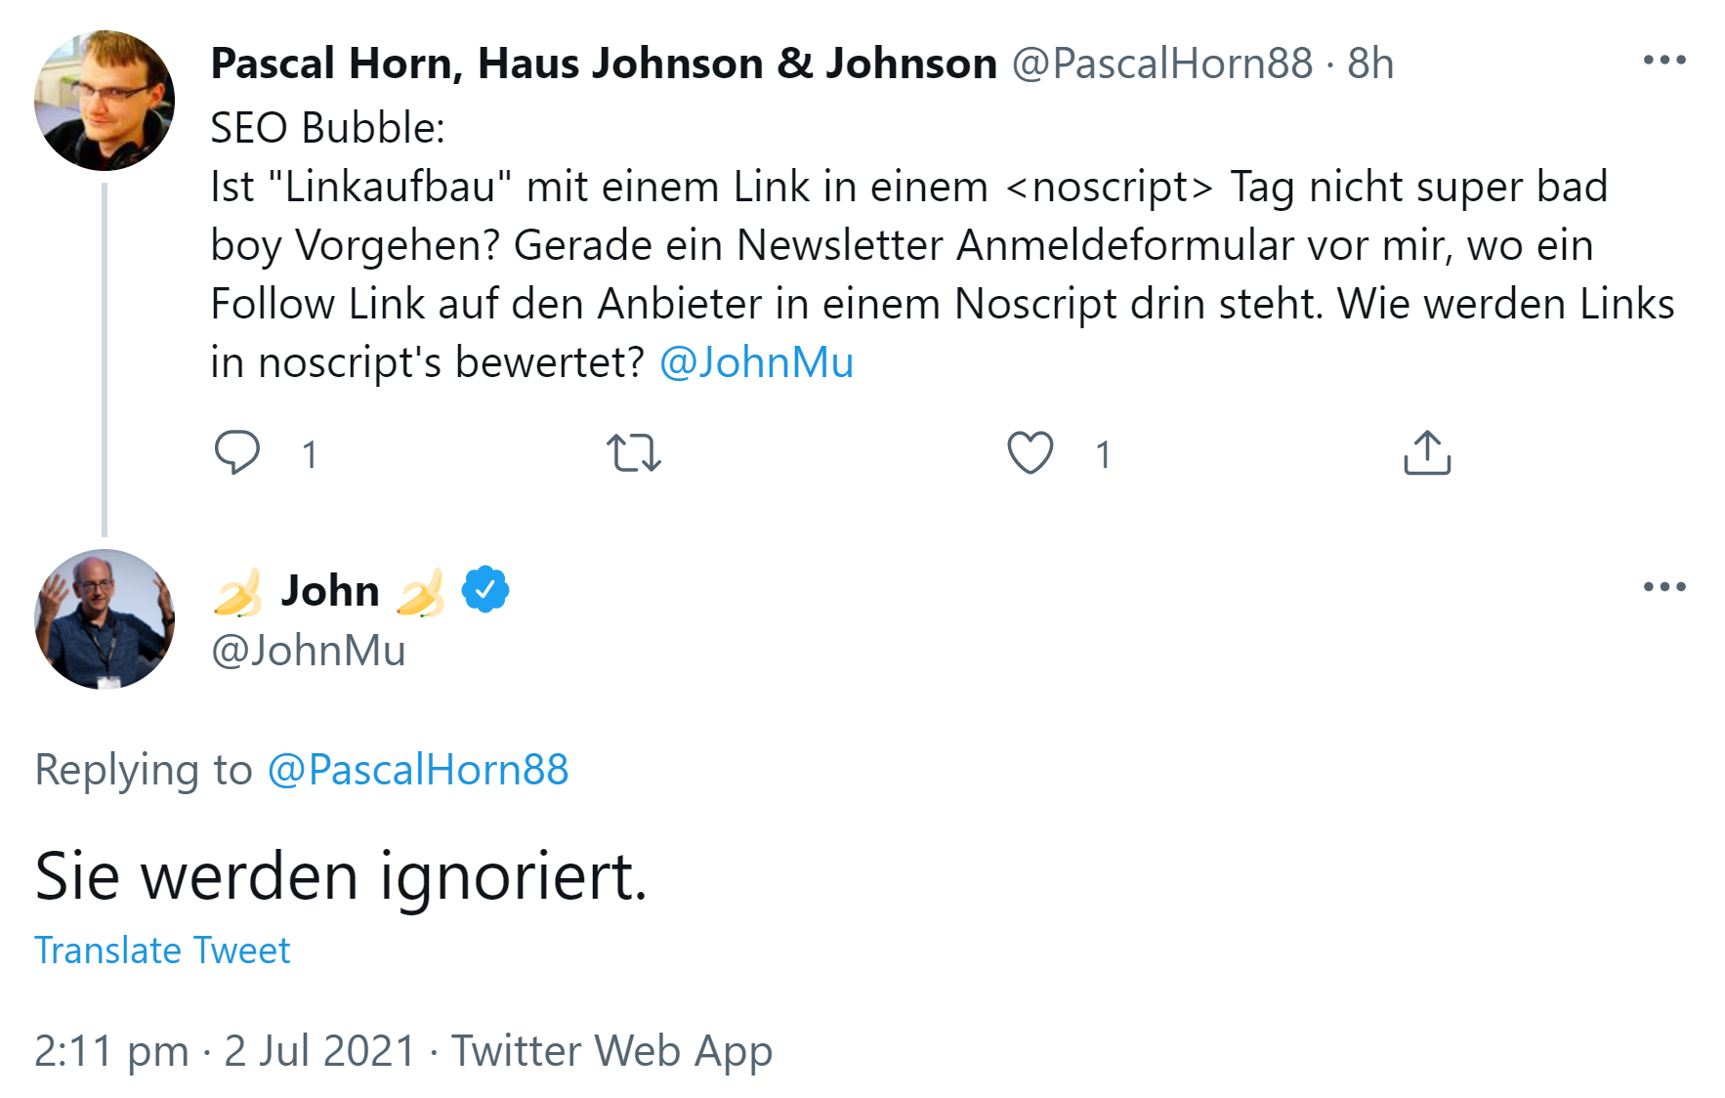The height and width of the screenshot is (1098, 1725).
Task: Click Translate Tweet
Action: pyautogui.click(x=162, y=948)
